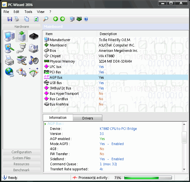Expand the System Files panel
Viewport: 190px width, 182px height.
point(22,158)
